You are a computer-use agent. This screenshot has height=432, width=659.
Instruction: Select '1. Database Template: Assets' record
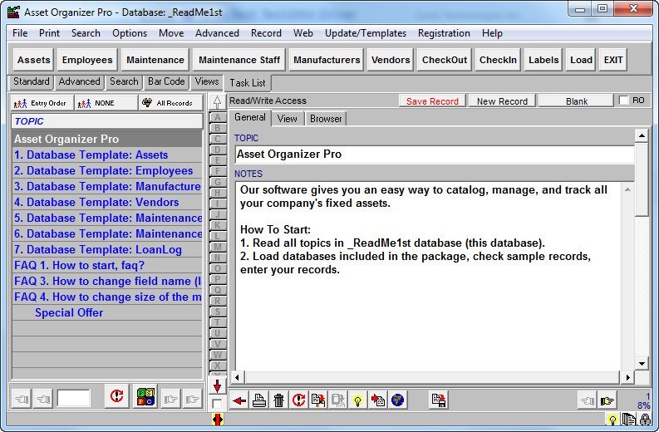[x=107, y=155]
